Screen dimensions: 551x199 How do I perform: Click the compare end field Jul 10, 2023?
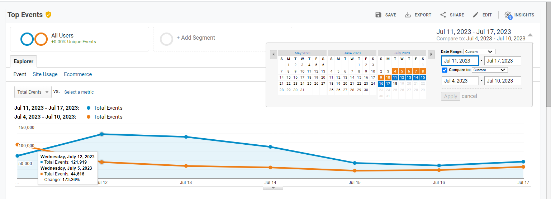pos(503,81)
